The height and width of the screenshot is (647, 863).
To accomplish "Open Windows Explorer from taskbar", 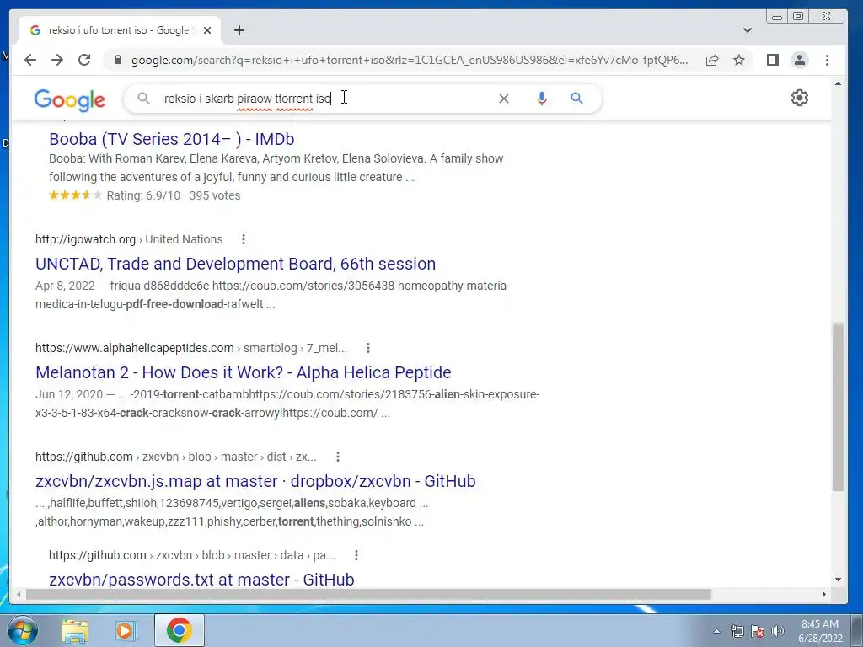I will pos(75,630).
